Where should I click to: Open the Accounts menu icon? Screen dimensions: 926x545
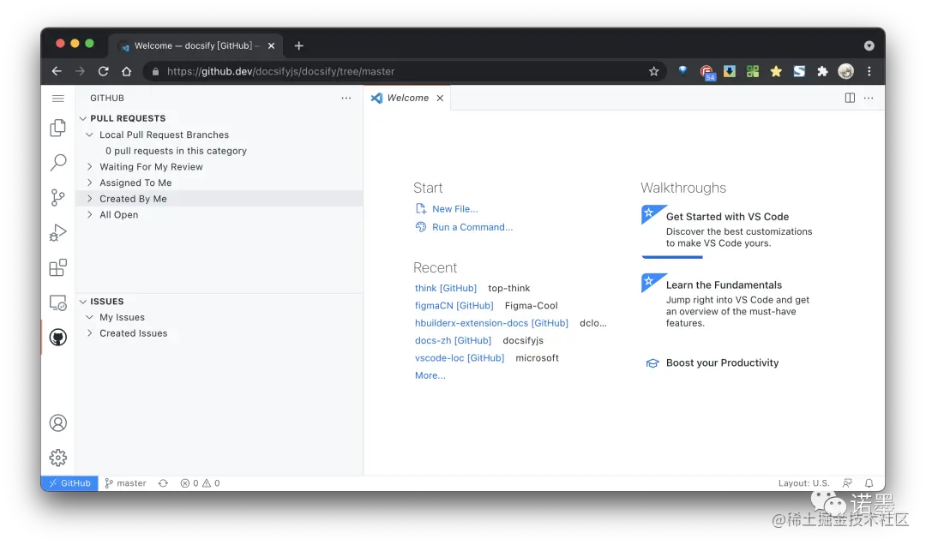click(x=58, y=423)
